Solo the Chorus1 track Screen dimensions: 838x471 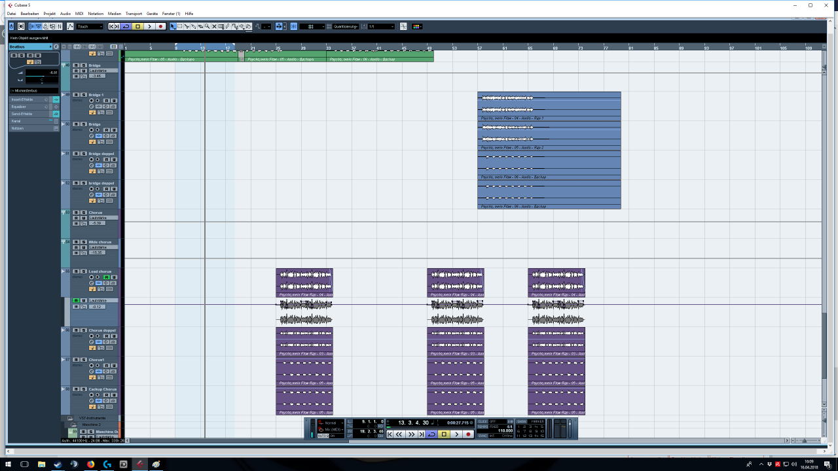point(83,360)
